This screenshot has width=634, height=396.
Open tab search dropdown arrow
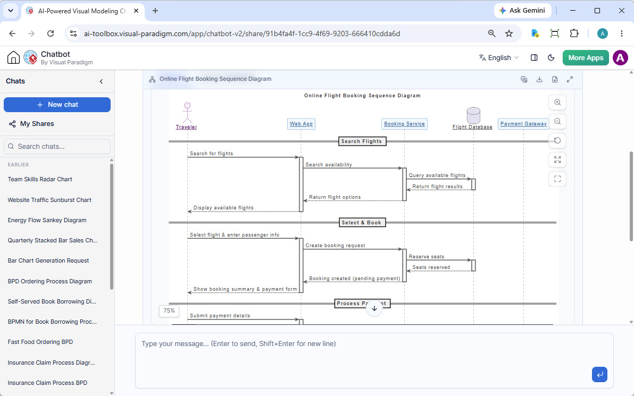11,11
